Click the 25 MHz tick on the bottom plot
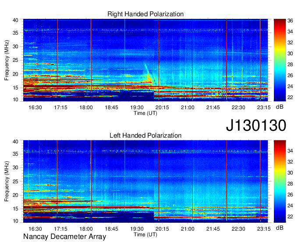 tap(15, 181)
